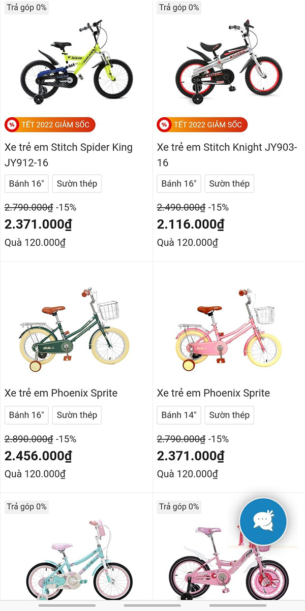Click price 2.456.000đ of green Phoenix Sprite
The image size is (305, 611).
[38, 456]
